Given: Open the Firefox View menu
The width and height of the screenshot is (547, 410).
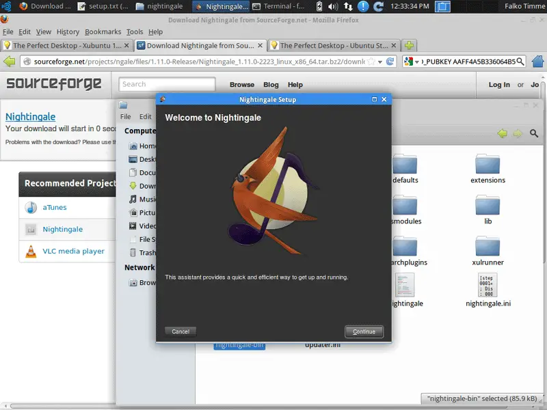Looking at the screenshot, I should (x=44, y=31).
